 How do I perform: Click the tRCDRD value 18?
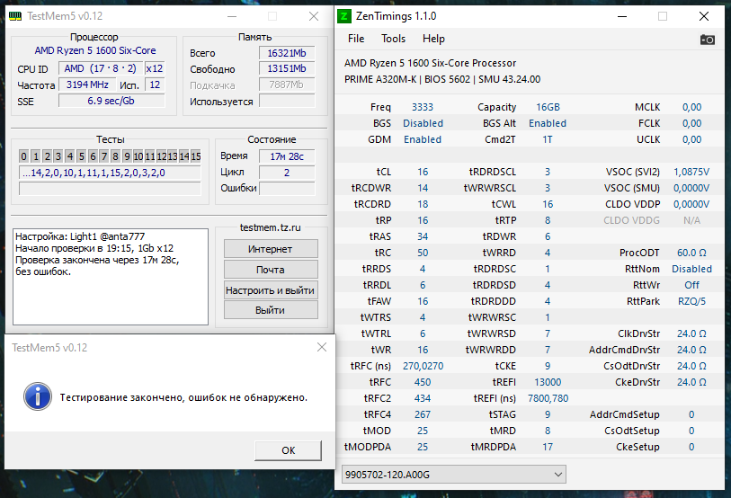[423, 204]
